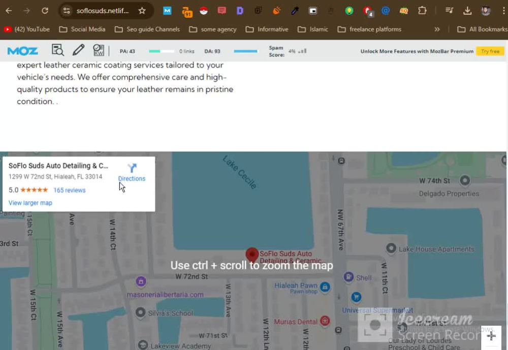Image resolution: width=508 pixels, height=350 pixels.
Task: Open the green lightbulb extension icon
Action: (349, 11)
